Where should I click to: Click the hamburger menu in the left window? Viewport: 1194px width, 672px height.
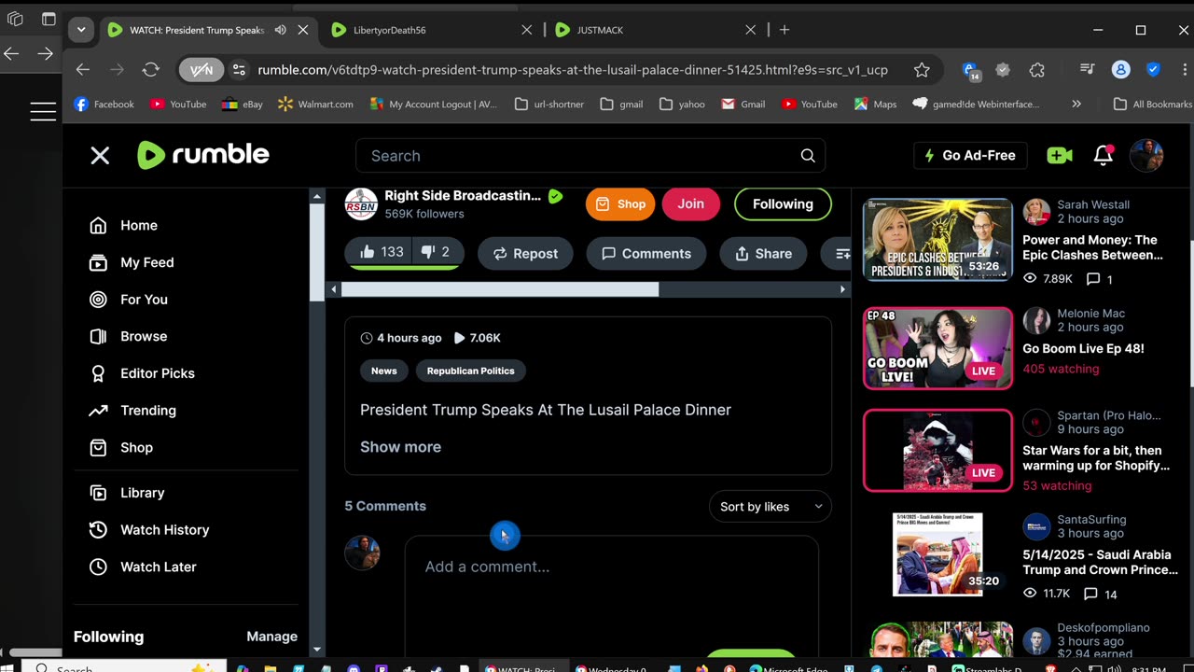[x=43, y=112]
